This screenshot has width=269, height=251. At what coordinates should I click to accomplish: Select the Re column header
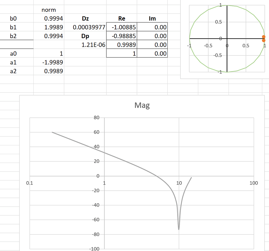[121, 18]
